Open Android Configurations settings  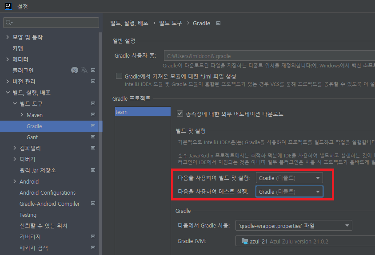[x=48, y=192]
